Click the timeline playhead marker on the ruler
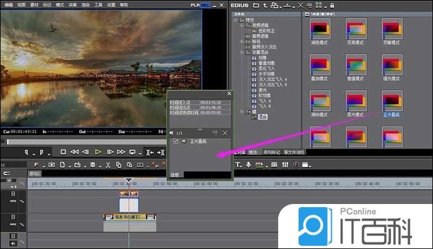The image size is (433, 249). (x=128, y=181)
